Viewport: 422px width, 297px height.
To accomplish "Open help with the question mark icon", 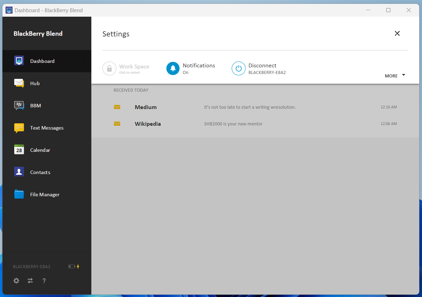I will (x=44, y=281).
